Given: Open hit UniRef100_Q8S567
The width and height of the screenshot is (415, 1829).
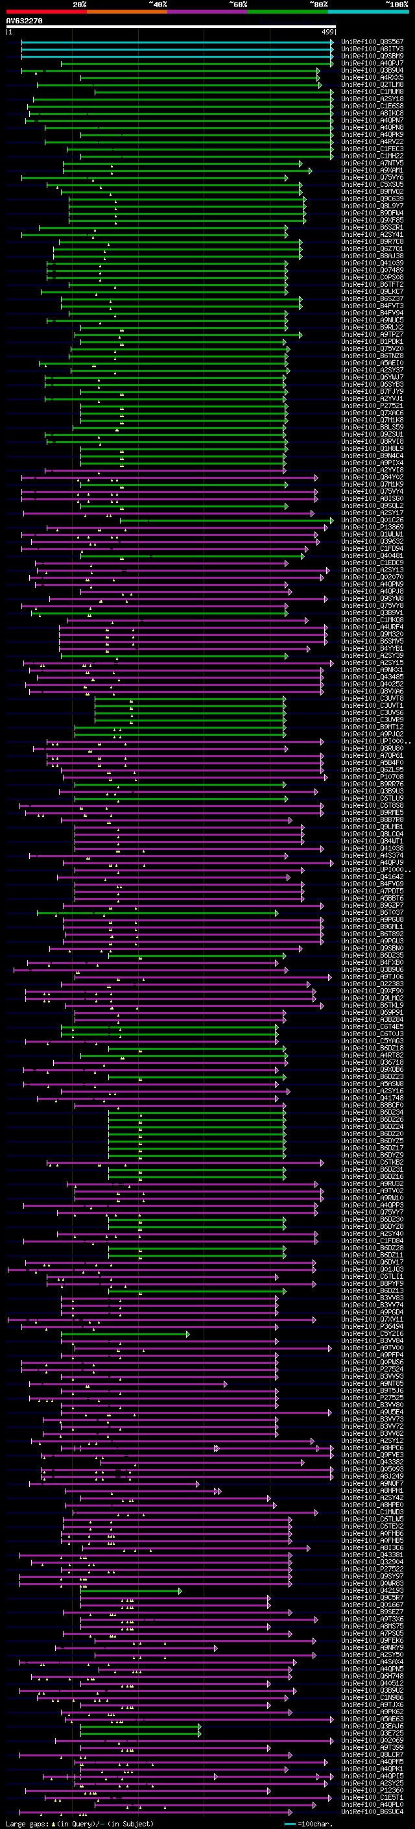Looking at the screenshot, I should coord(372,42).
